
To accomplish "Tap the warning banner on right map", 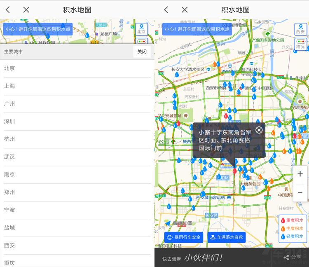I will click(x=197, y=29).
